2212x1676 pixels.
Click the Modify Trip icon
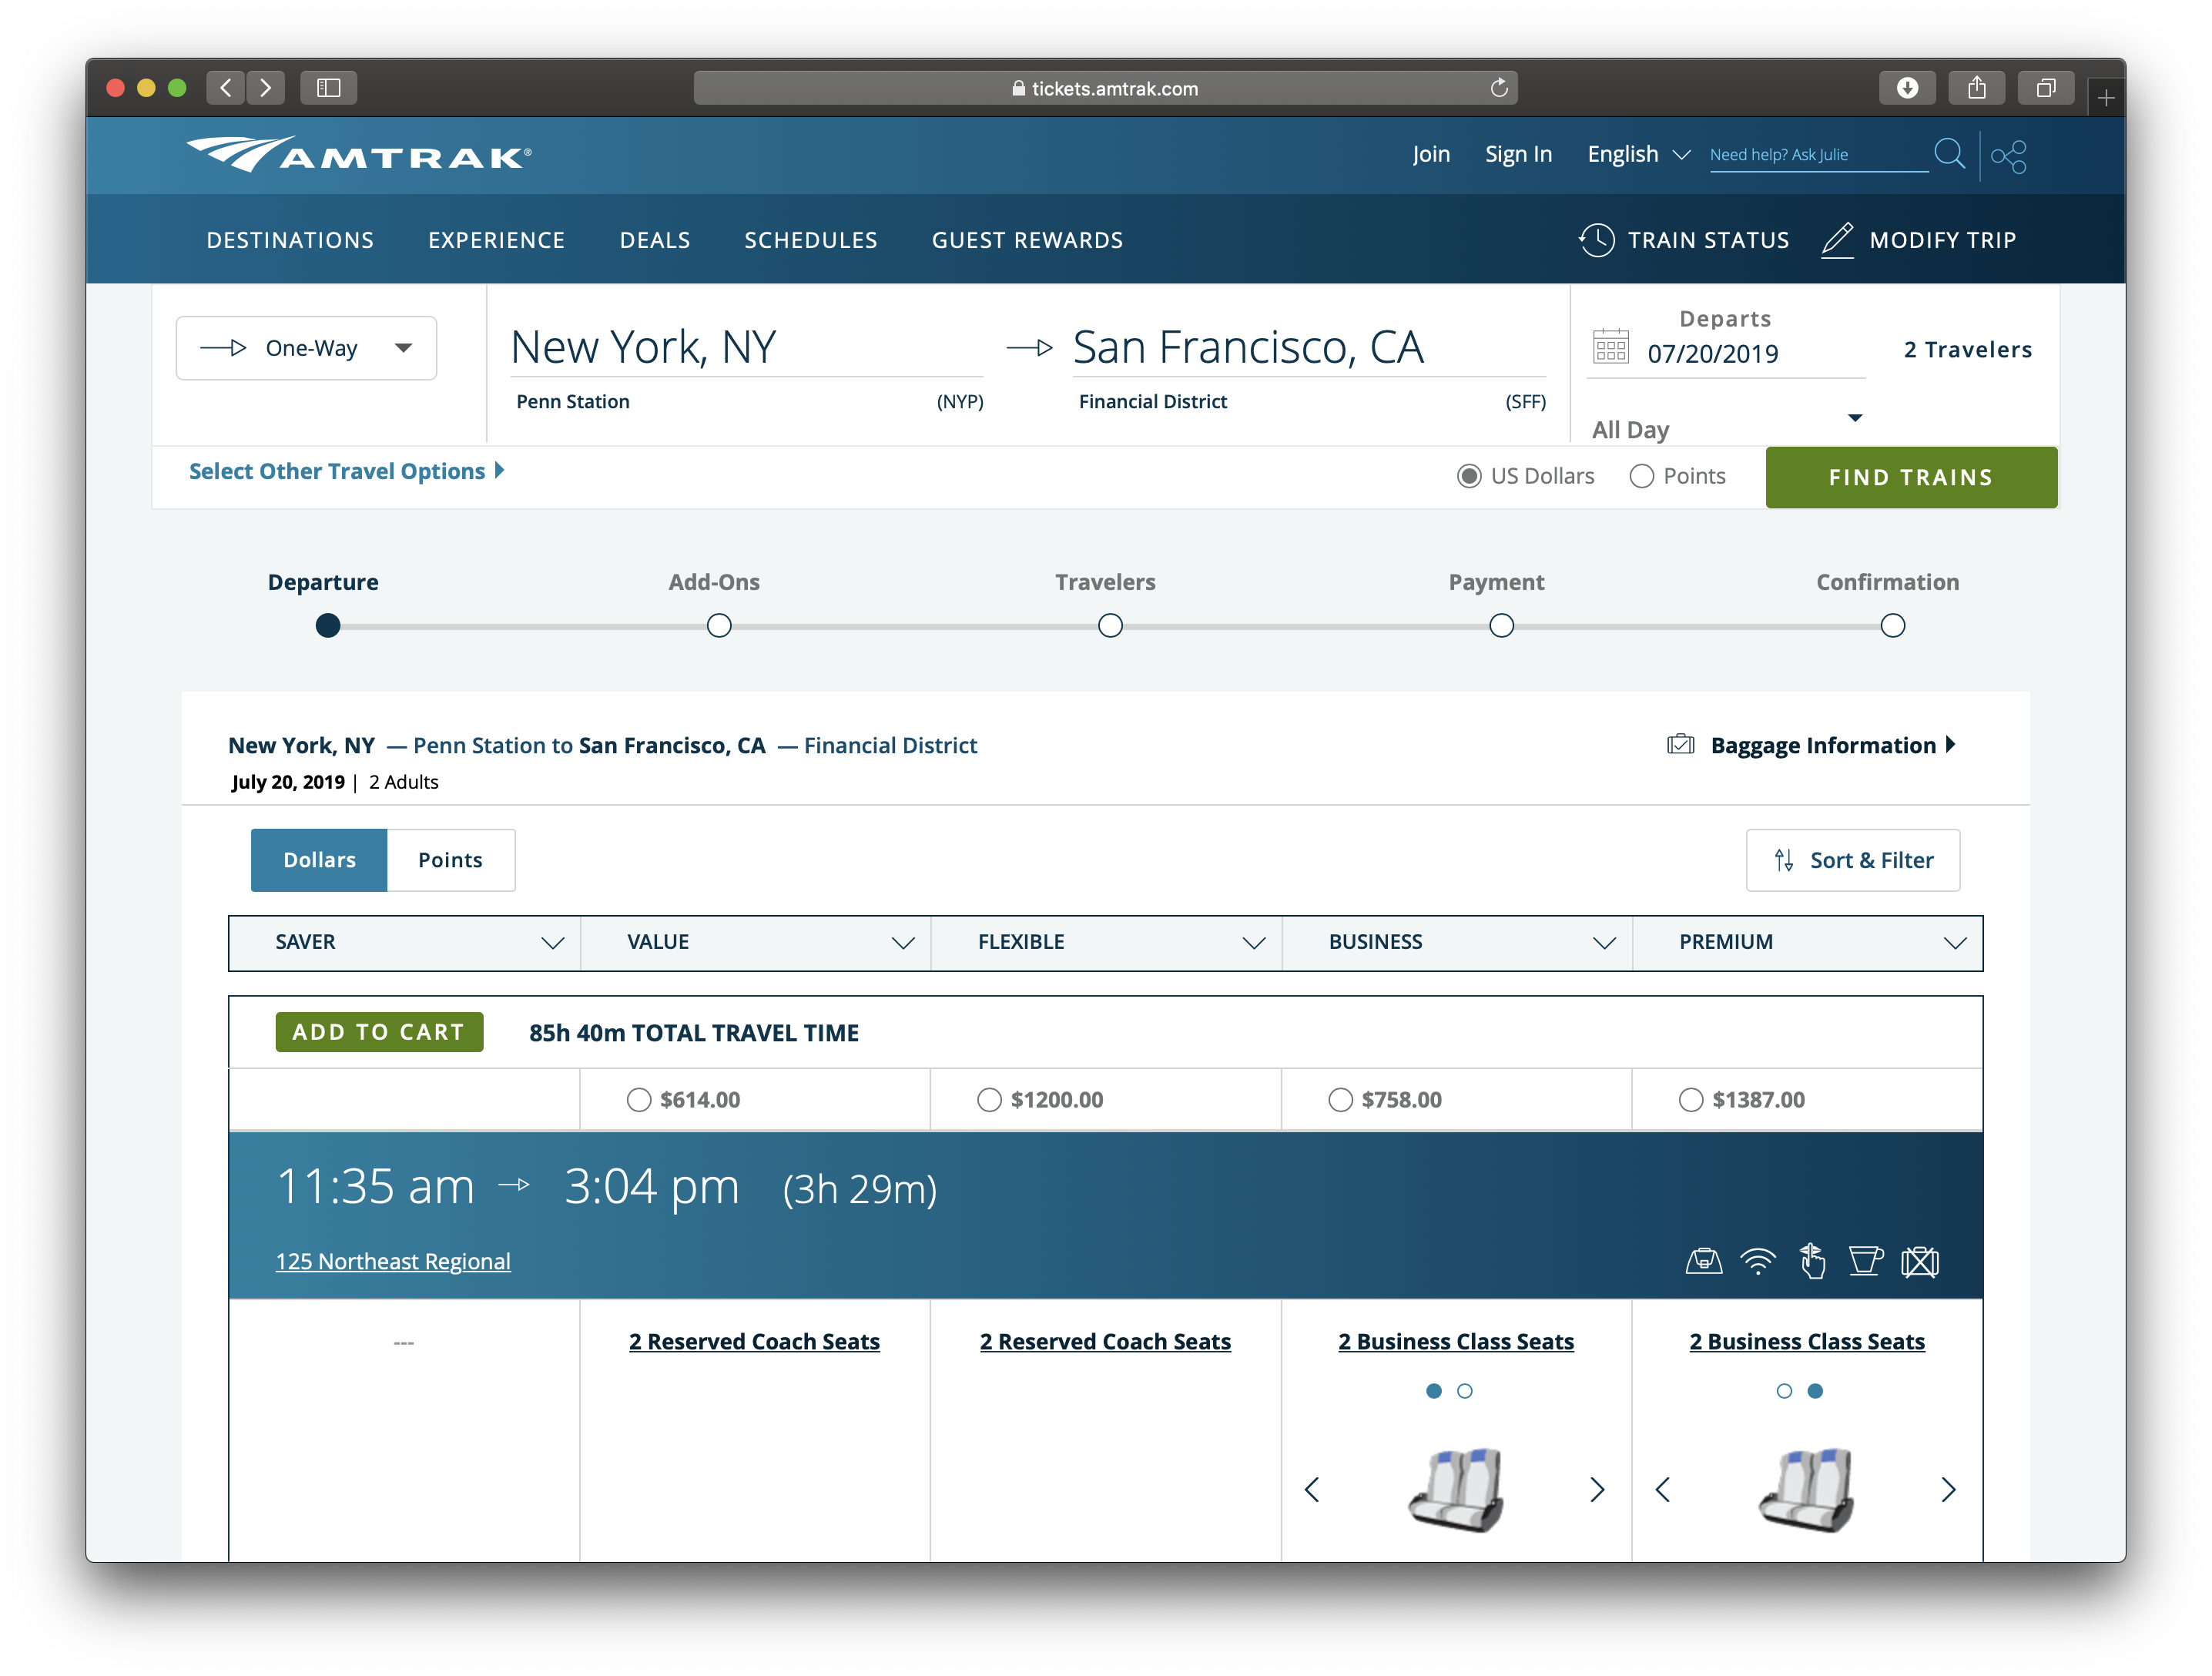[1837, 240]
